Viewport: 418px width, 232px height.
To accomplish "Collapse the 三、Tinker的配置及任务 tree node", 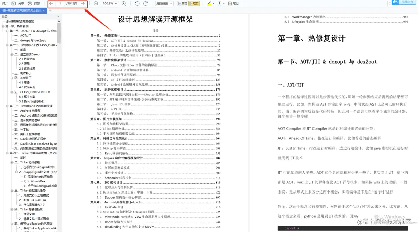I will (x=12, y=190).
